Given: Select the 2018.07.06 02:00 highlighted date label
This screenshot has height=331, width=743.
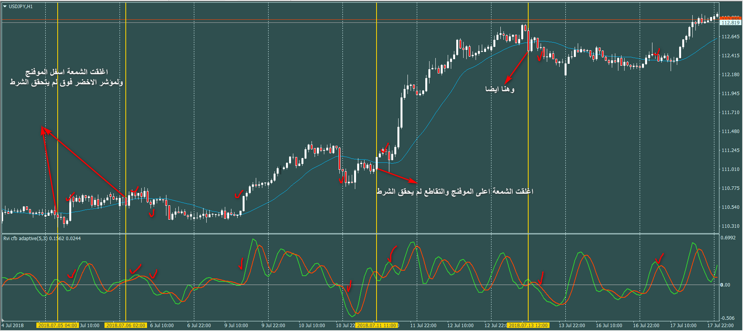Looking at the screenshot, I should [125, 326].
